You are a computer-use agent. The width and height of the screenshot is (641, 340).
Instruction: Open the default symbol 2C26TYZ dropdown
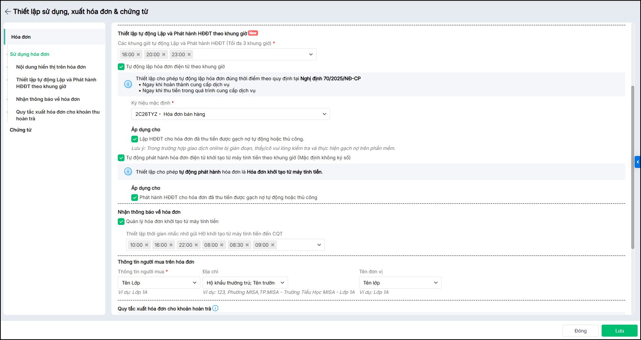[230, 114]
